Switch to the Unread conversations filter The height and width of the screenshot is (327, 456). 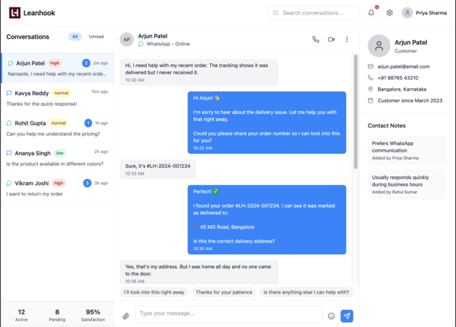(96, 37)
